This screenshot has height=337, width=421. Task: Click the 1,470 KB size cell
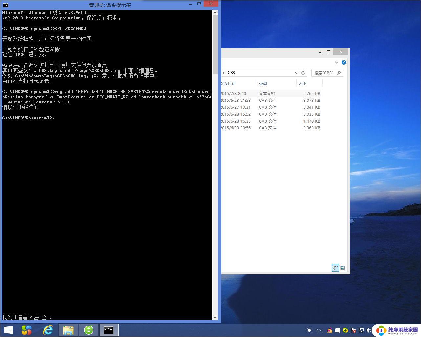coord(311,121)
